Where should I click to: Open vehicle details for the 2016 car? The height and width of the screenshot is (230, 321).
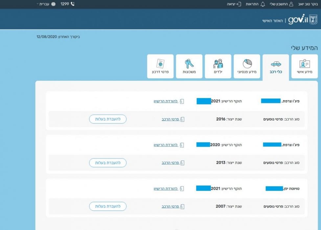point(170,119)
